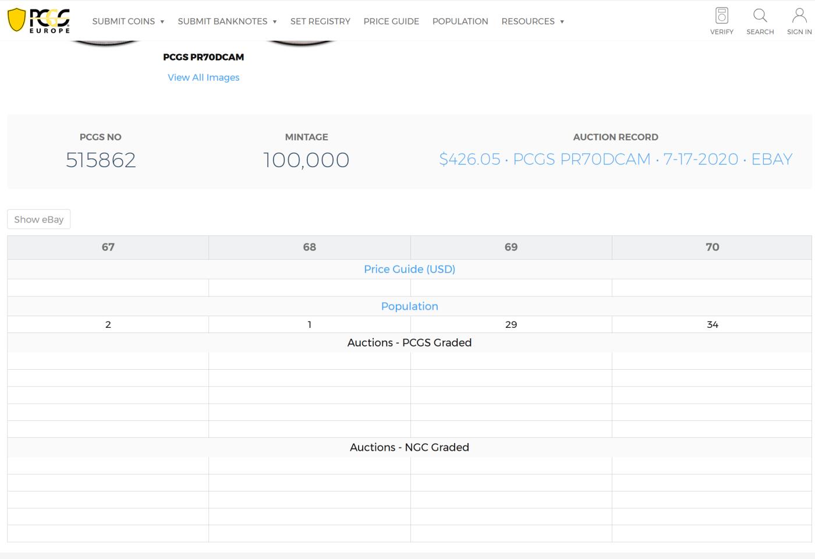Click the Population link in the table
The width and height of the screenshot is (815, 559).
(409, 306)
